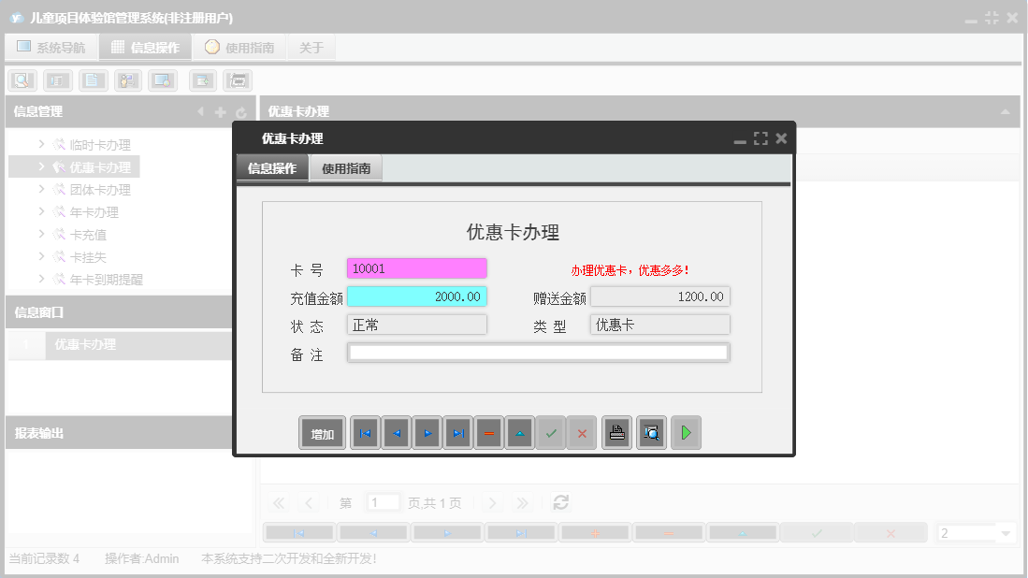Click the report list toolbar icon
The height and width of the screenshot is (578, 1028).
57,79
